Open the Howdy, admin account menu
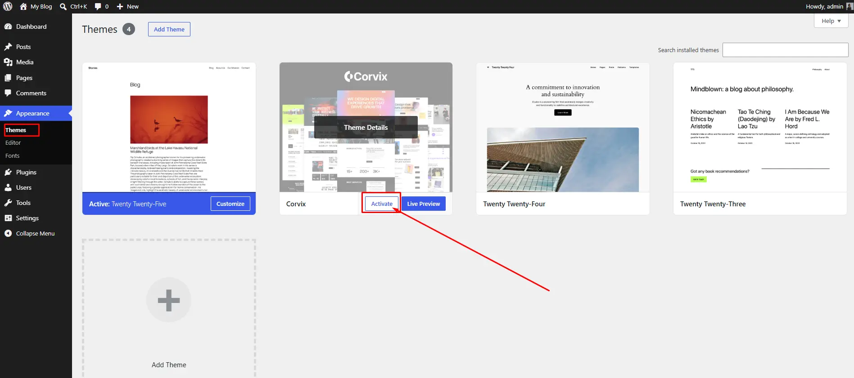This screenshot has height=378, width=854. [x=829, y=6]
